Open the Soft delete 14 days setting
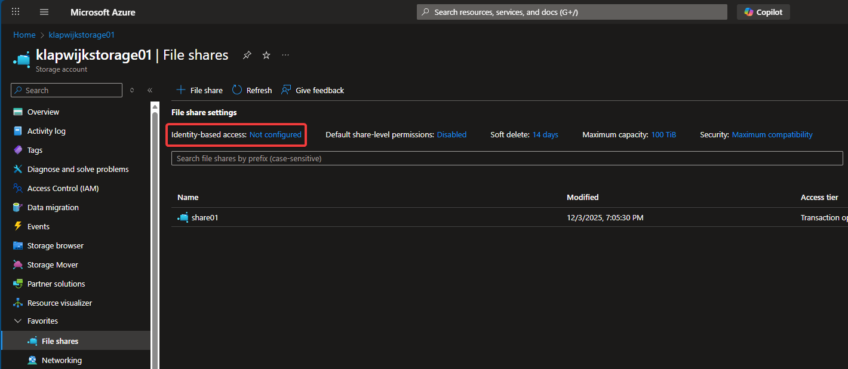848x369 pixels. (x=545, y=135)
